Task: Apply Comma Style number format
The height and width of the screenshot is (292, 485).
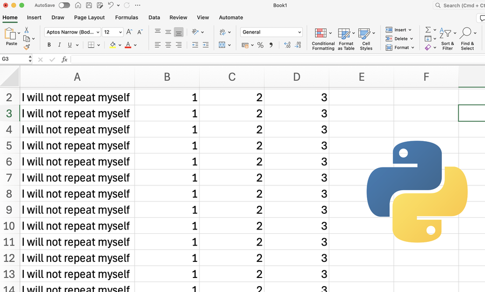Action: [x=271, y=45]
